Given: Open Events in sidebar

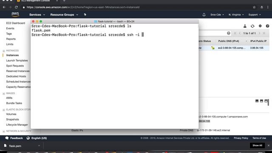Looking at the screenshot, I should point(10,28).
